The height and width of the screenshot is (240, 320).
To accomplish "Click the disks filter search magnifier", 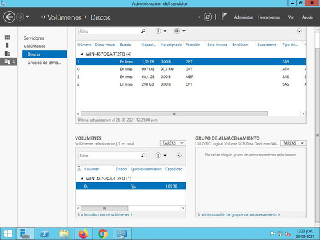I will tap(143, 31).
